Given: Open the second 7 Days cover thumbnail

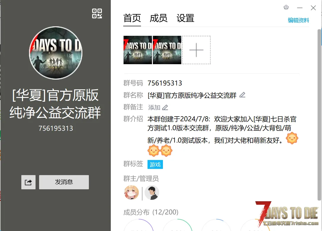Looking at the screenshot, I should 167,50.
